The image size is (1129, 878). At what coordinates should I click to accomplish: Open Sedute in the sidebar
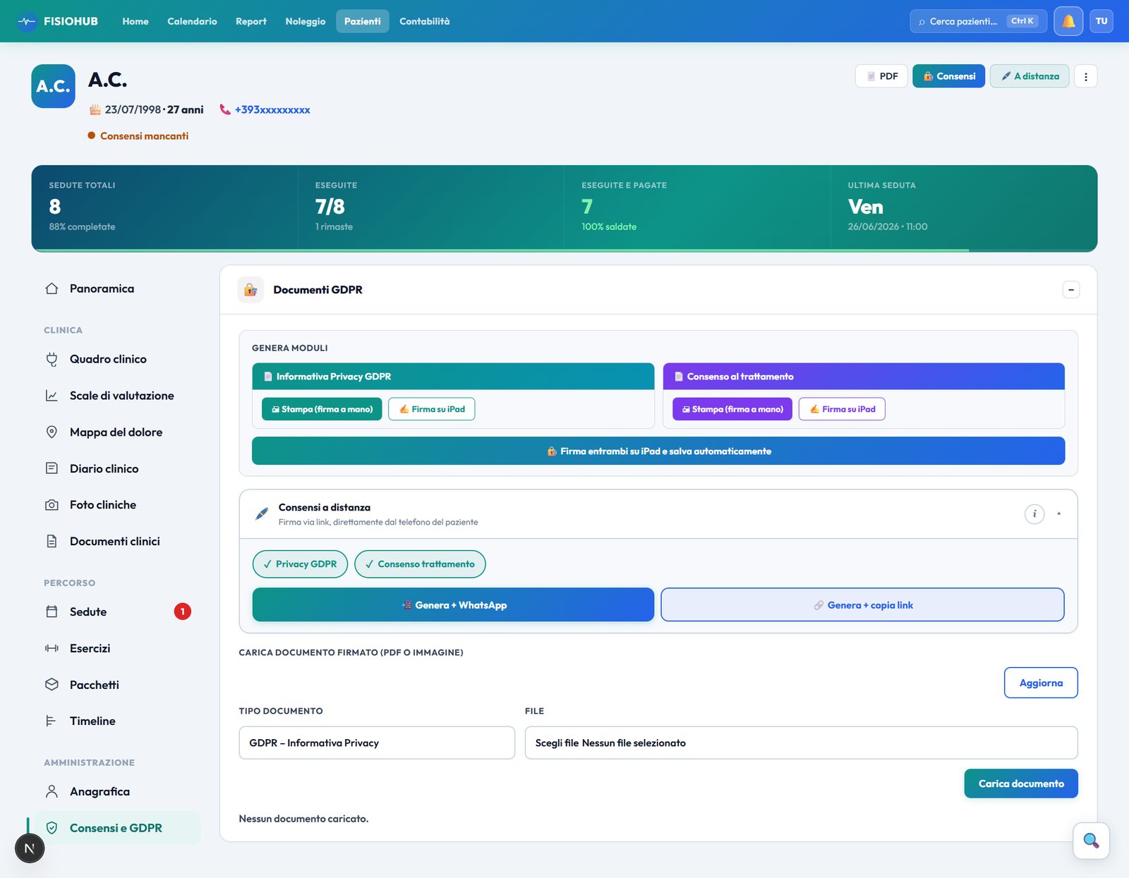coord(117,611)
